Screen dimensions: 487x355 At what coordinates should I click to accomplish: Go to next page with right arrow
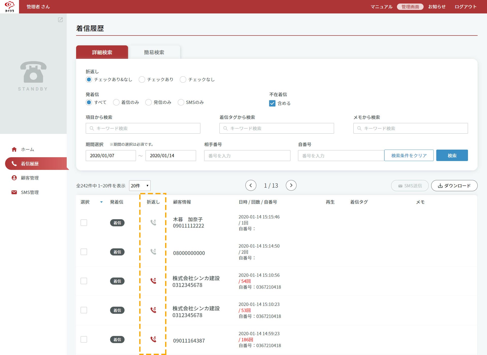point(291,185)
